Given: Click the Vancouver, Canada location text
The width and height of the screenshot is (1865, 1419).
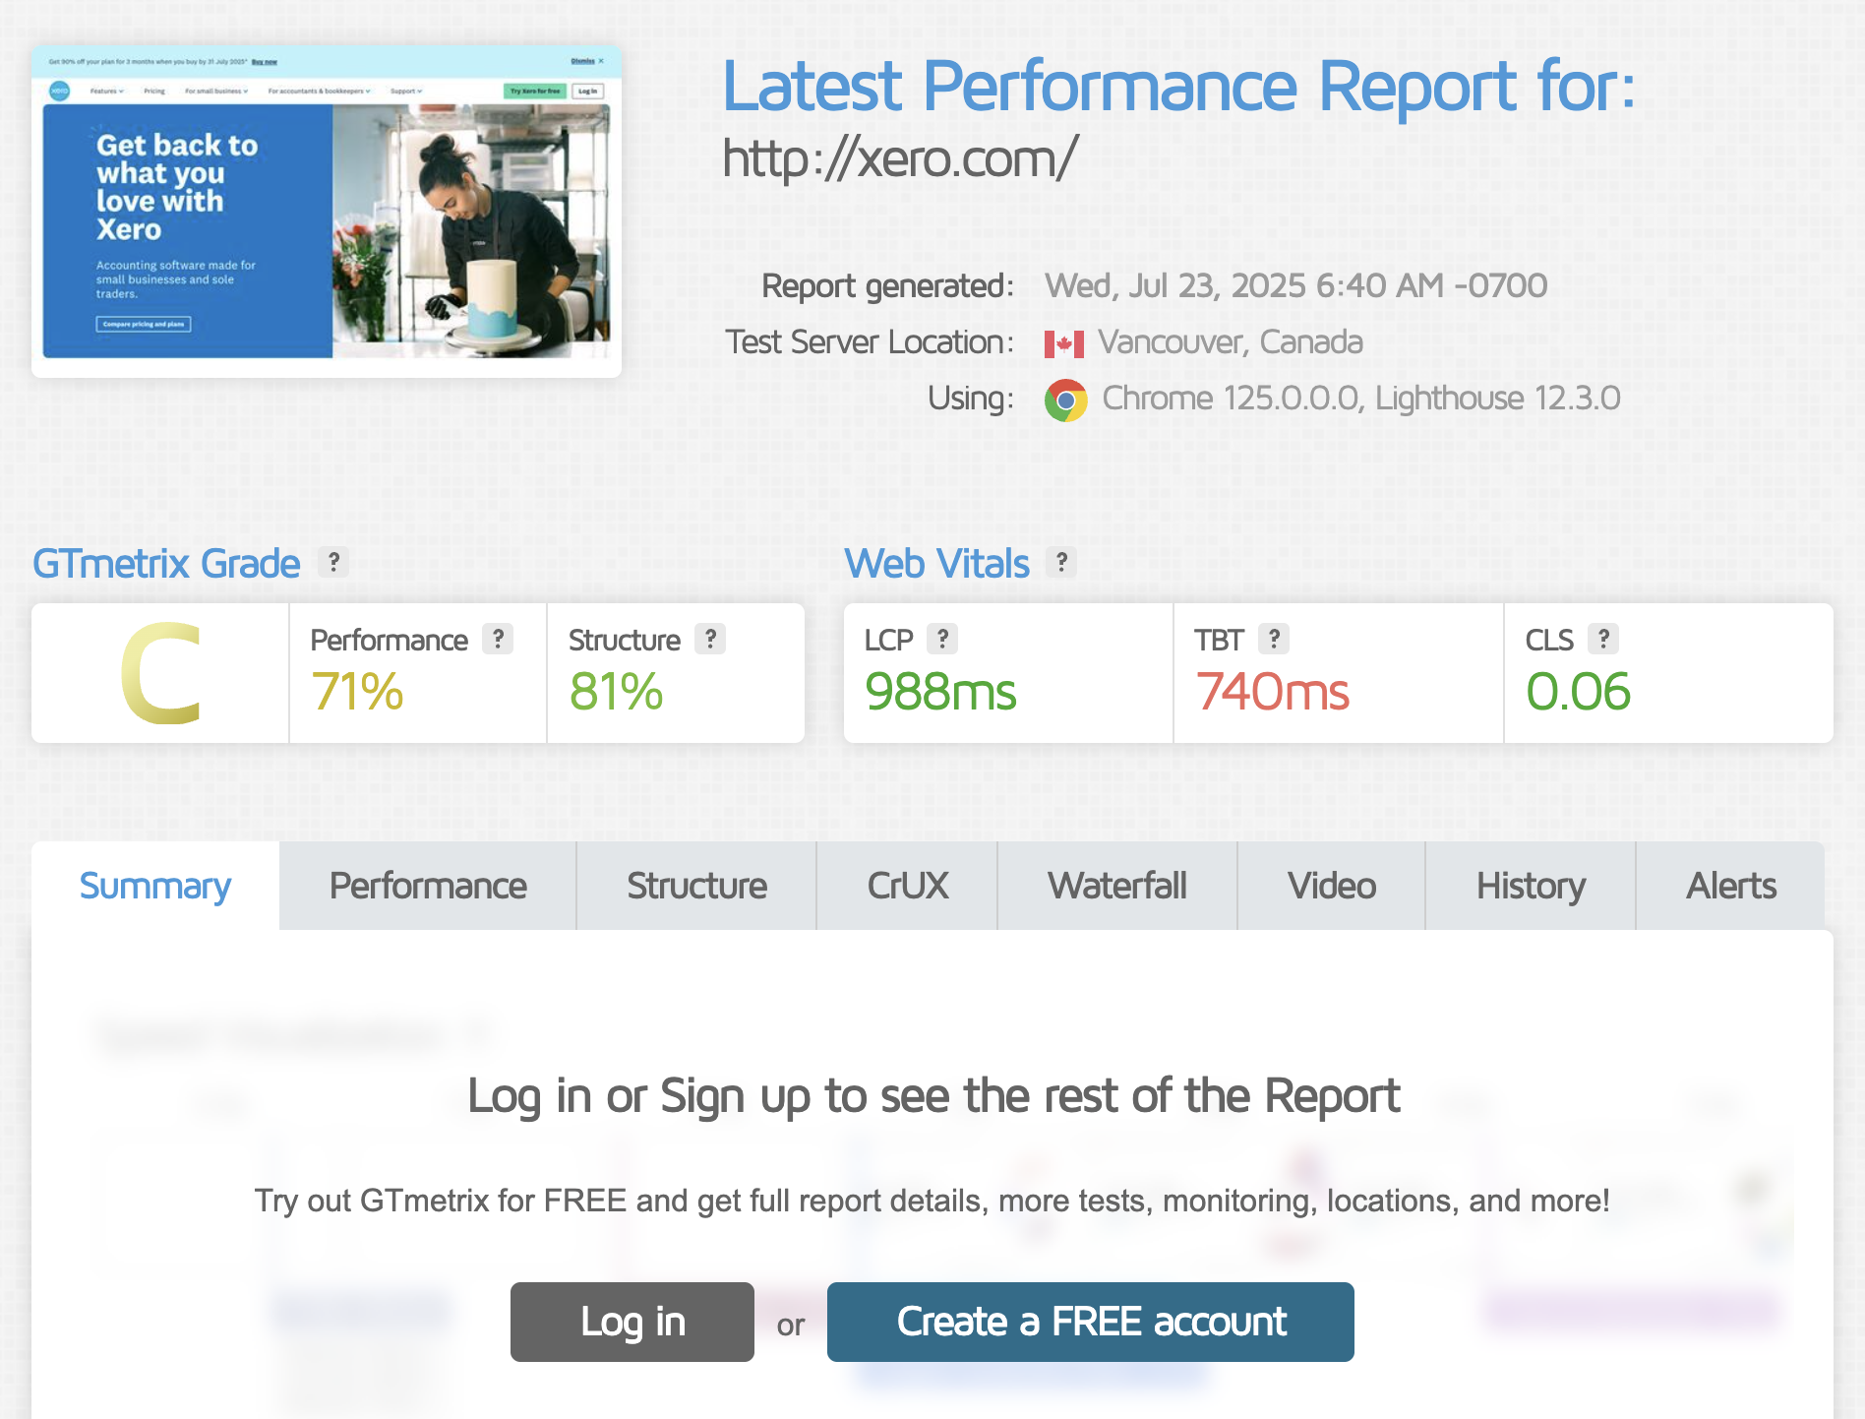Looking at the screenshot, I should [1231, 342].
